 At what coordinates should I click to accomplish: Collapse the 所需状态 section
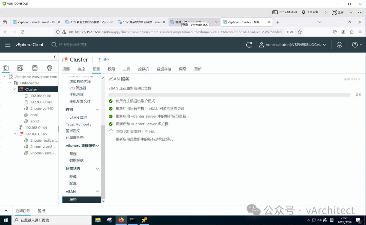pos(97,168)
